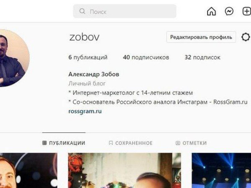
Task: Click the search magnifier icon
Action: click(x=82, y=11)
